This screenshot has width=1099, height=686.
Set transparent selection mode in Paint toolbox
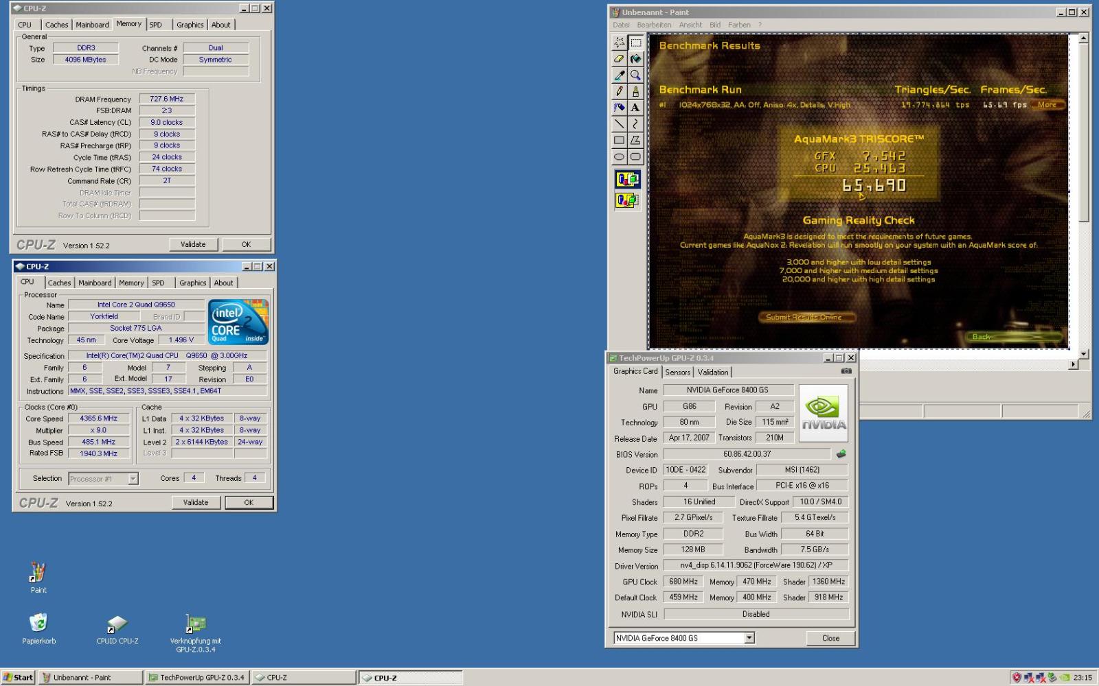[627, 200]
